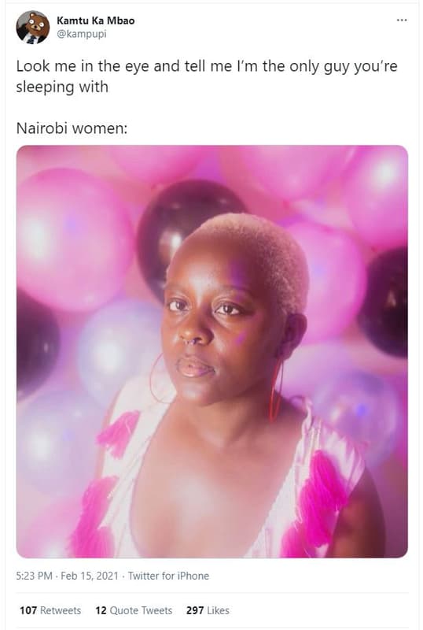Click the 107 retweet count number
This screenshot has height=630, width=423.
[x=28, y=610]
